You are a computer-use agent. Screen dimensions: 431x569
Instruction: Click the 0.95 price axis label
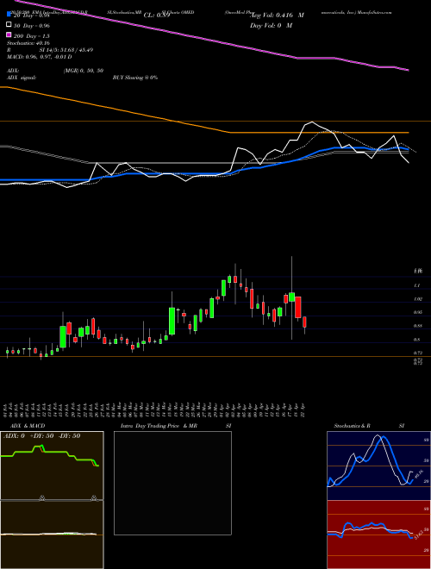coord(417,312)
